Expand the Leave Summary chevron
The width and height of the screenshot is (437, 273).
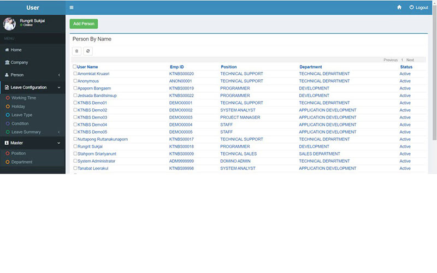[x=59, y=132]
